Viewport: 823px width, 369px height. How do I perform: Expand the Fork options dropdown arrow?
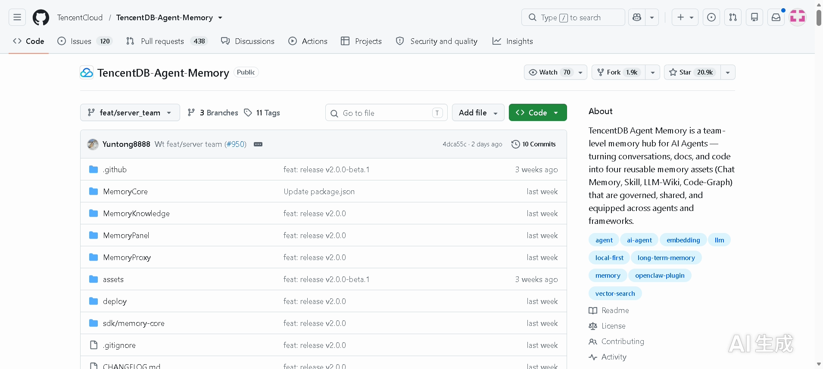coord(653,72)
